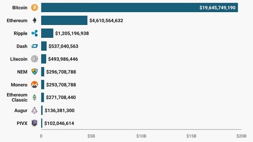Select the $5B axis tick label

(91, 136)
